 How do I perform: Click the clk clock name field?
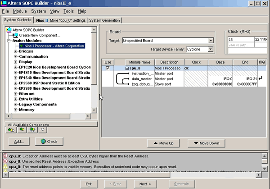click(x=241, y=39)
